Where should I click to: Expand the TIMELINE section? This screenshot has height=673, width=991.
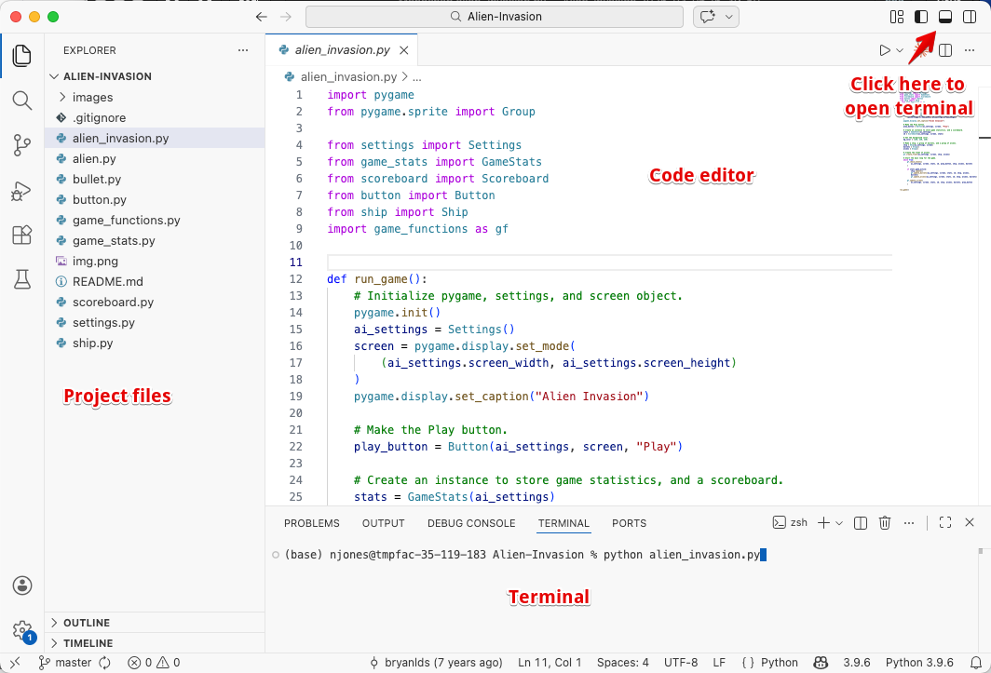tap(155, 643)
